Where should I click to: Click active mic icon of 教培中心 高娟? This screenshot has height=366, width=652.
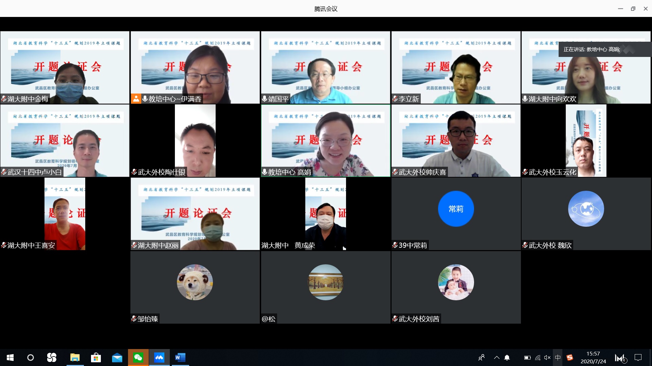tap(265, 172)
